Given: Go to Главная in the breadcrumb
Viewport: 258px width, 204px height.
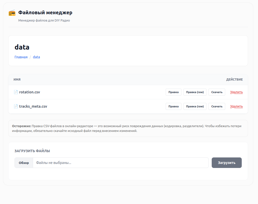Looking at the screenshot, I should click(x=21, y=57).
